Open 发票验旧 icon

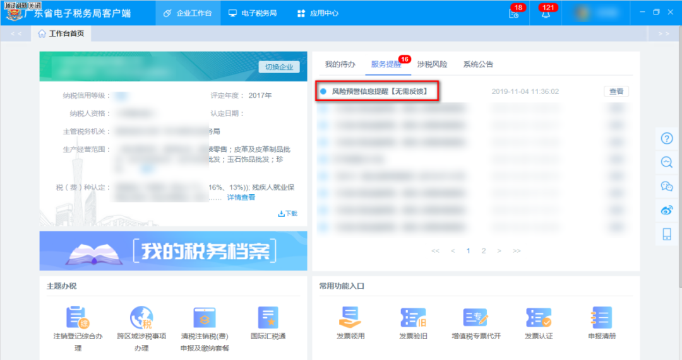click(x=413, y=317)
